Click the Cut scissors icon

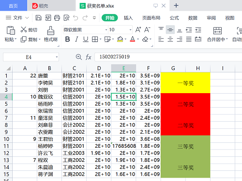[x=24, y=29]
